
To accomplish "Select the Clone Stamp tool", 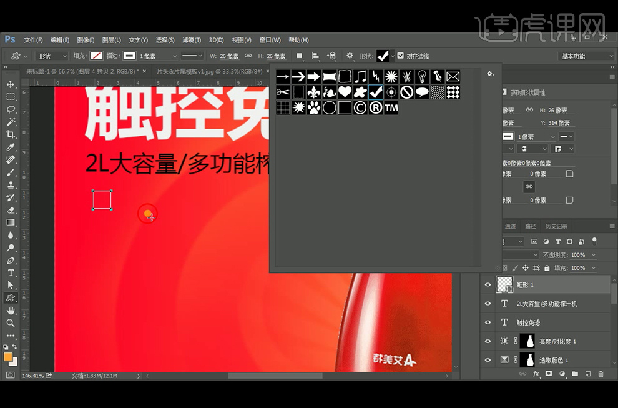I will 11,185.
